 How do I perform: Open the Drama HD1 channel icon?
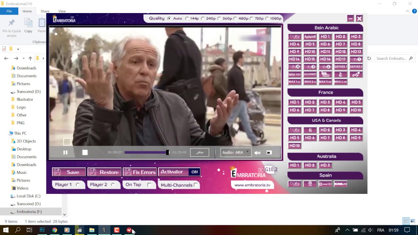[295, 74]
